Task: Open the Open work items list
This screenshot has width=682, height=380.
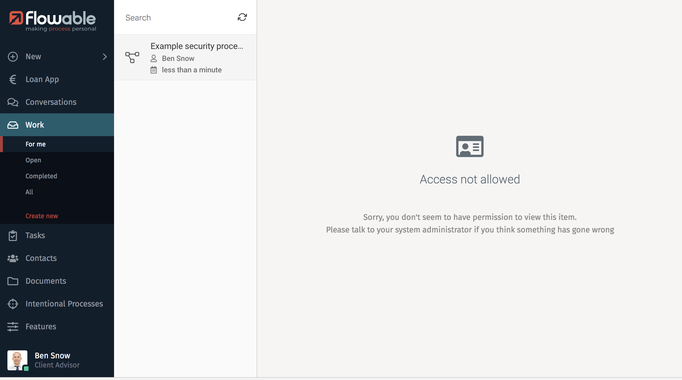Action: 33,160
